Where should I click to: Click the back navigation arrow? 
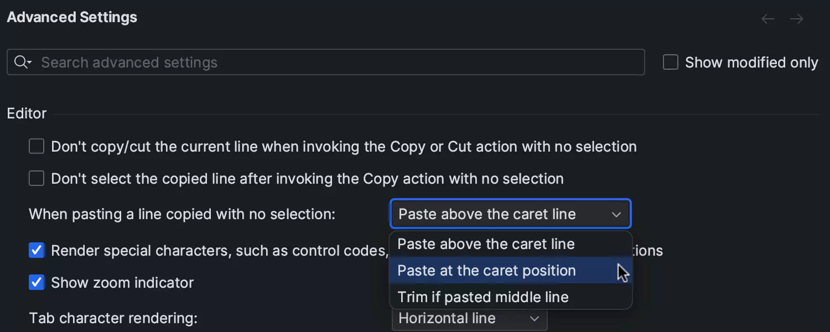coord(768,19)
